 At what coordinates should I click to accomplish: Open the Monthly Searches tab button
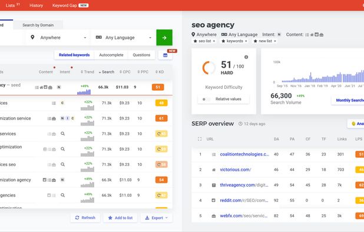pos(348,100)
